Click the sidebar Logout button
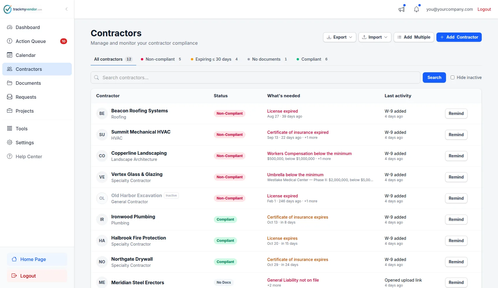This screenshot has height=288, width=498. point(37,276)
